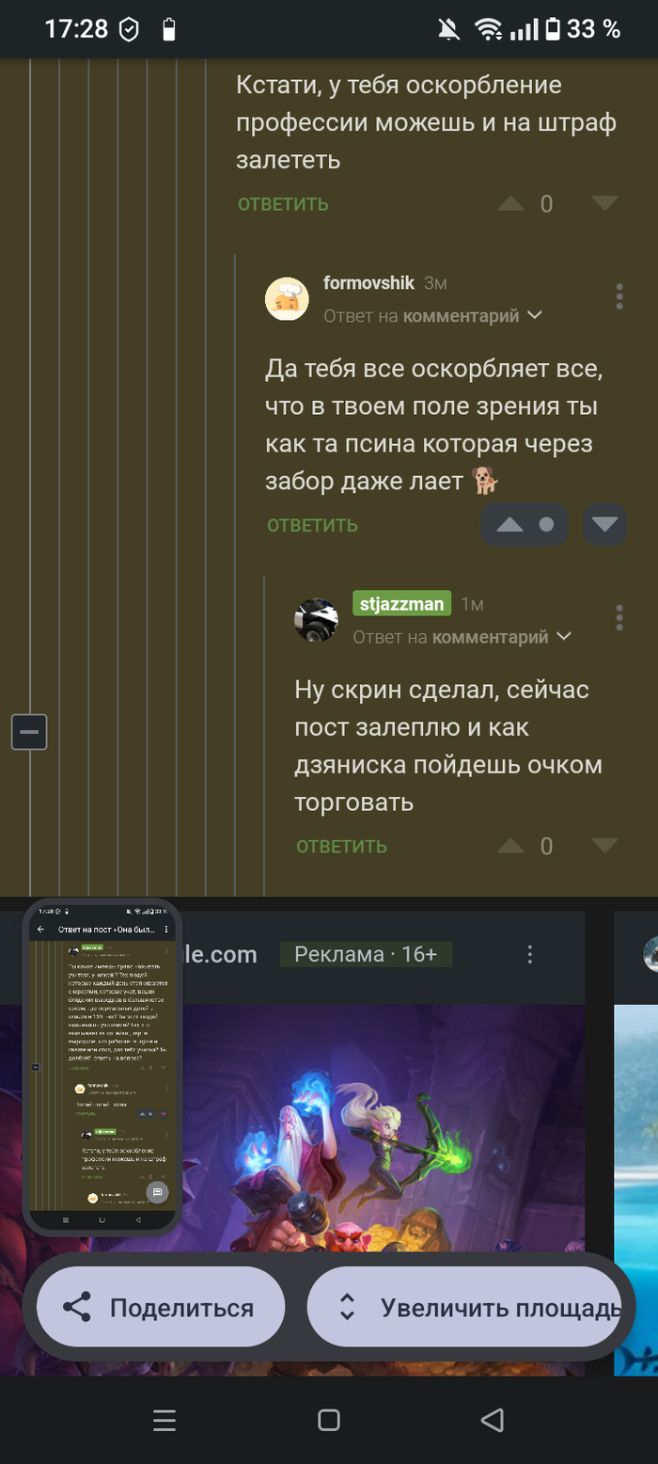The width and height of the screenshot is (658, 1464).
Task: Expand 'Ответ на комментарий' under stjazzman
Action: tap(462, 637)
